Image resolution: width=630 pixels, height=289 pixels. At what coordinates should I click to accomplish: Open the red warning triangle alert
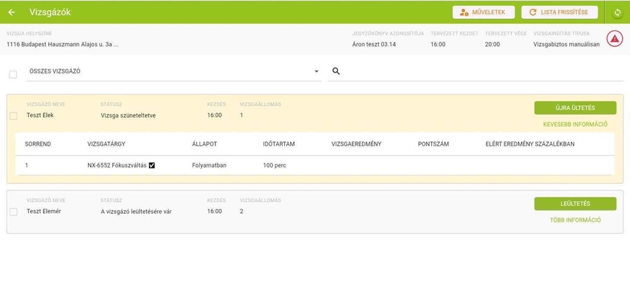pos(614,39)
